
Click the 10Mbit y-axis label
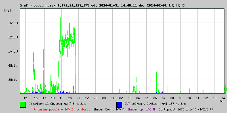coord(13,51)
